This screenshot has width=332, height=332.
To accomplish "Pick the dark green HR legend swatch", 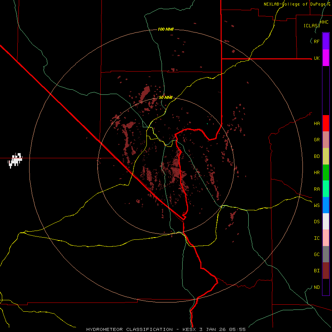I will coord(326,173).
